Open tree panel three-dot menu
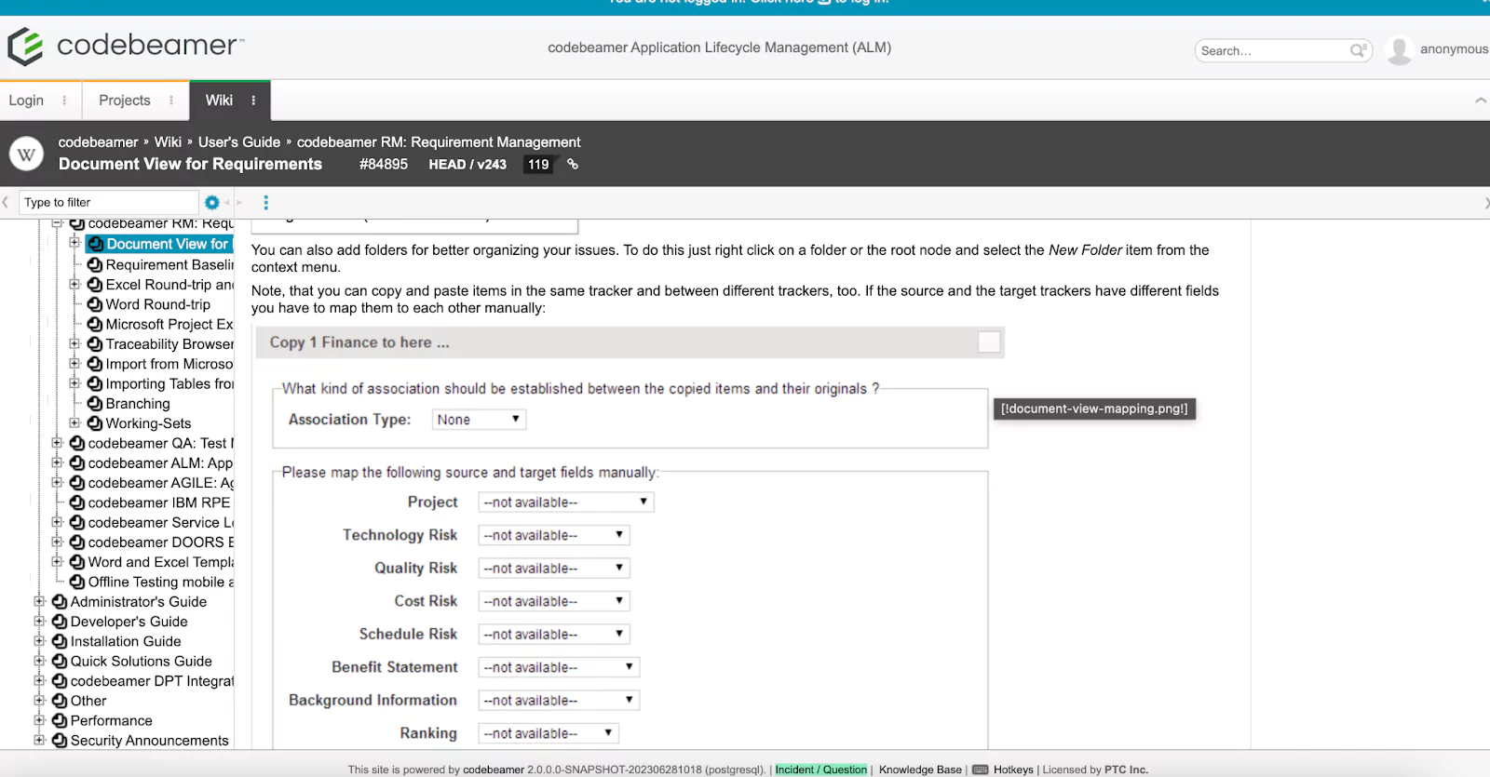This screenshot has height=777, width=1490. pyautogui.click(x=265, y=202)
